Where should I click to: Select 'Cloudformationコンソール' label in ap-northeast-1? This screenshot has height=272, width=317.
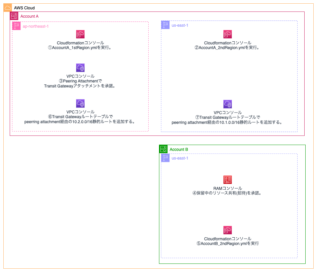(80, 43)
